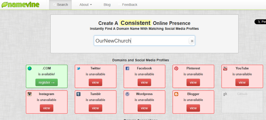Open the Blog menu item
The width and height of the screenshot is (266, 120).
107,5
